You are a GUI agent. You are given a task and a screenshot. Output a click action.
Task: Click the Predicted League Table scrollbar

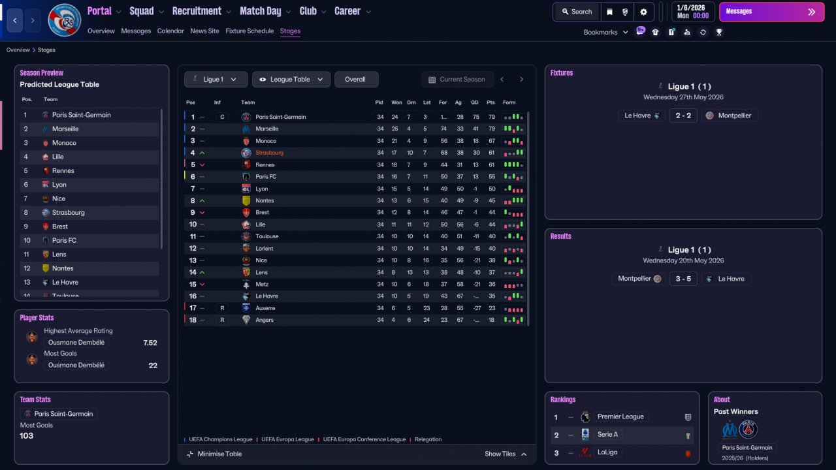[x=161, y=178]
